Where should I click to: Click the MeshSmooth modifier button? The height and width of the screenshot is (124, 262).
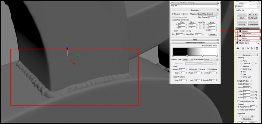253,18
